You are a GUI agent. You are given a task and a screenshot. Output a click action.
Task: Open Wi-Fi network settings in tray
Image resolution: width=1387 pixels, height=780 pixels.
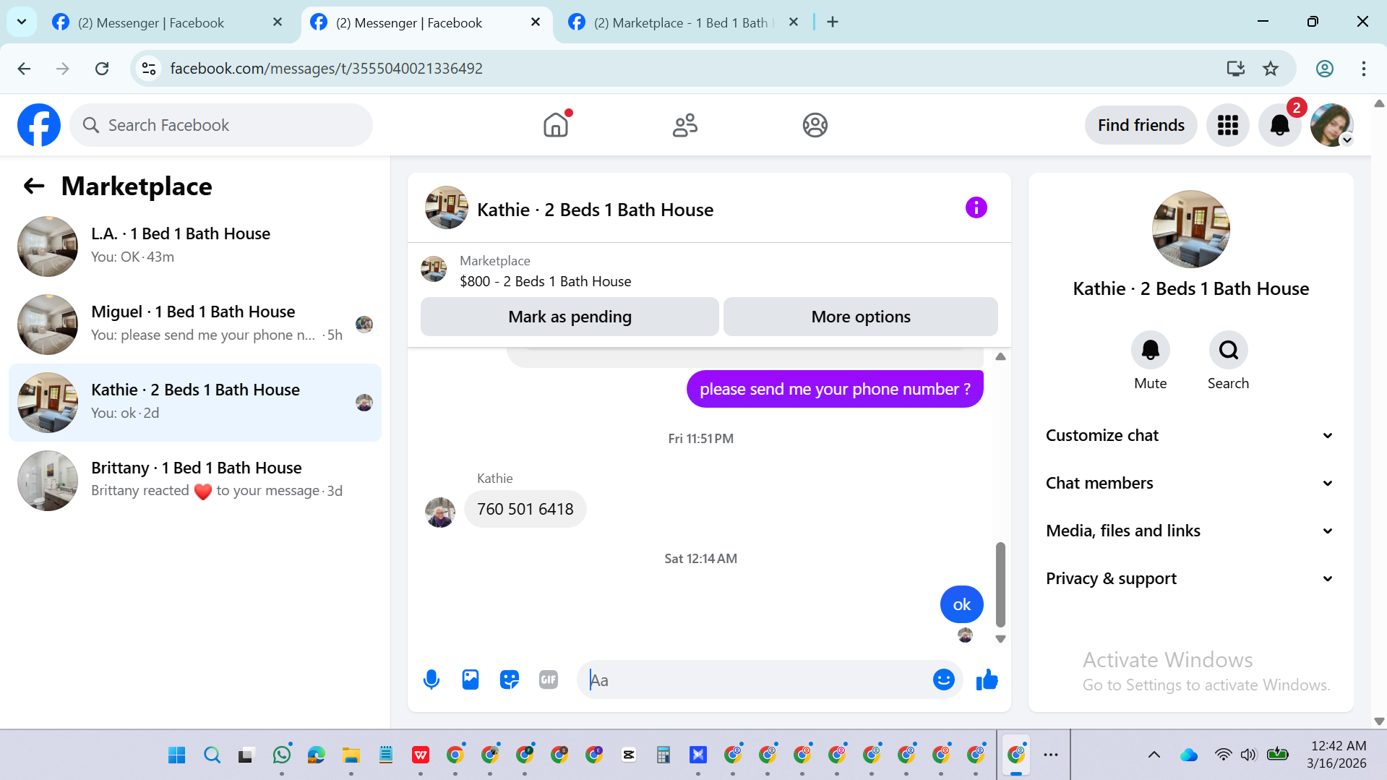1223,755
